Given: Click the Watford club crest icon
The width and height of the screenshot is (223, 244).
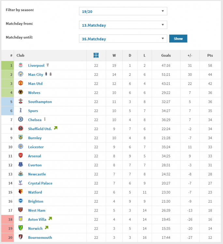Looking at the screenshot, I should pos(21,192).
